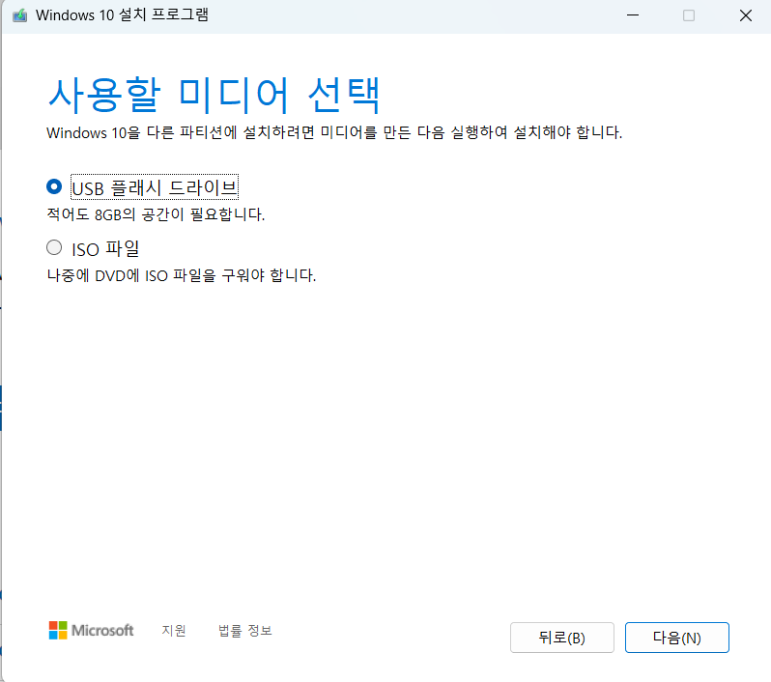This screenshot has width=771, height=682.
Task: Close the Windows 10 설치 프로그램 window
Action: [746, 15]
